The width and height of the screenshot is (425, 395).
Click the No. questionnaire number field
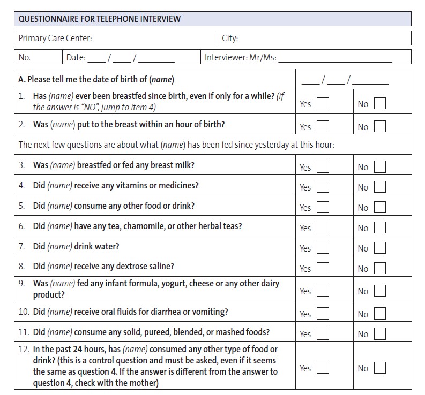[38, 57]
